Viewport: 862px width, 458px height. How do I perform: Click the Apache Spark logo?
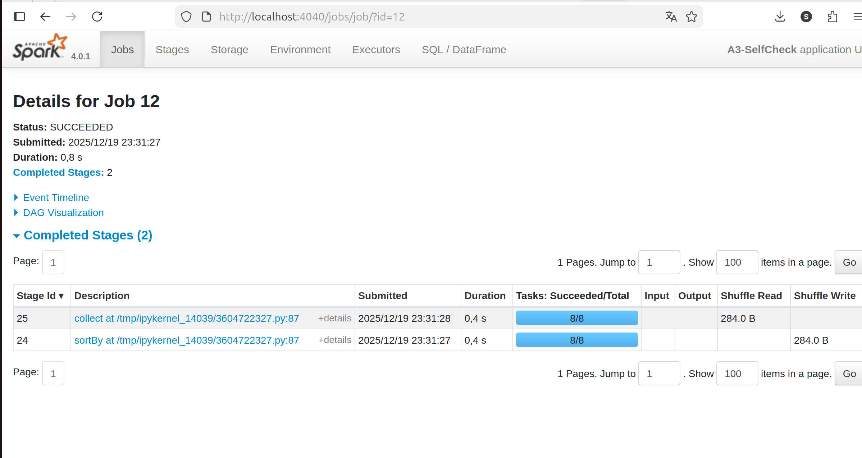click(x=40, y=48)
